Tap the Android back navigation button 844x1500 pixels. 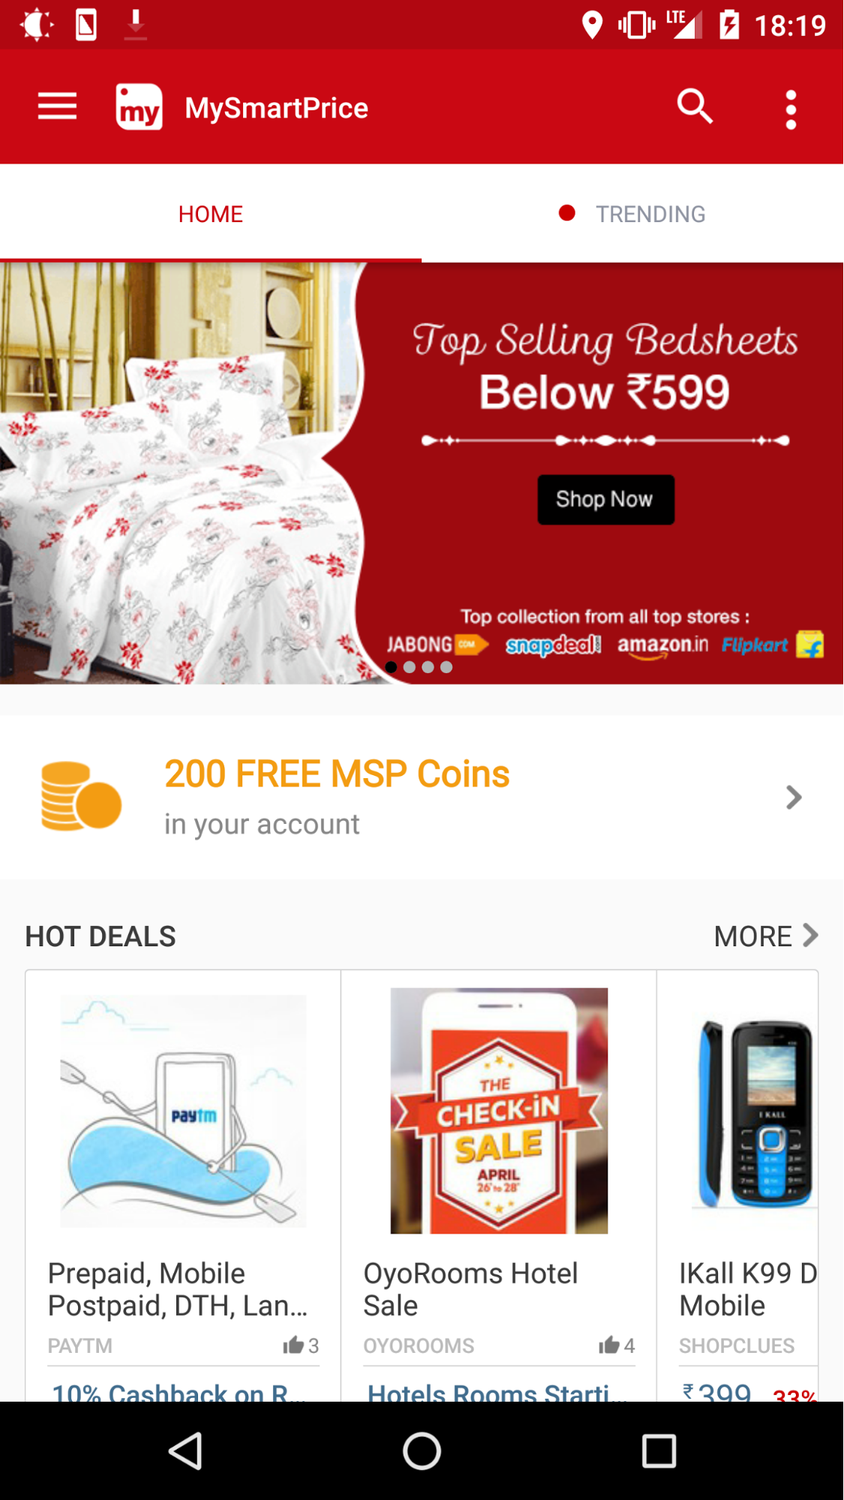click(x=185, y=1450)
